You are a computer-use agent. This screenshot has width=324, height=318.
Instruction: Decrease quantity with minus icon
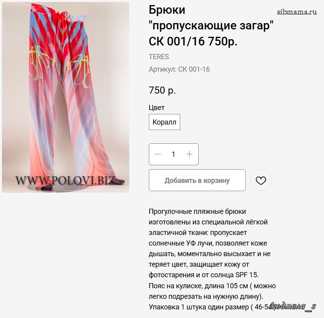coord(157,154)
